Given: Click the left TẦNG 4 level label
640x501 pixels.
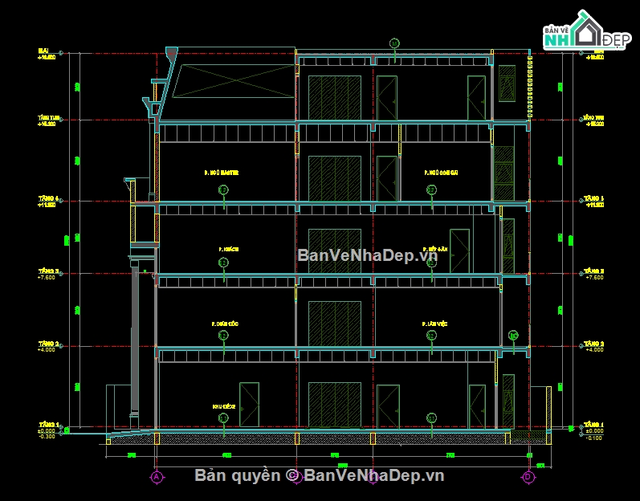Looking at the screenshot, I should [x=47, y=202].
